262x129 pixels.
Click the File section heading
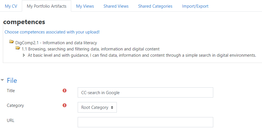pyautogui.click(x=12, y=81)
